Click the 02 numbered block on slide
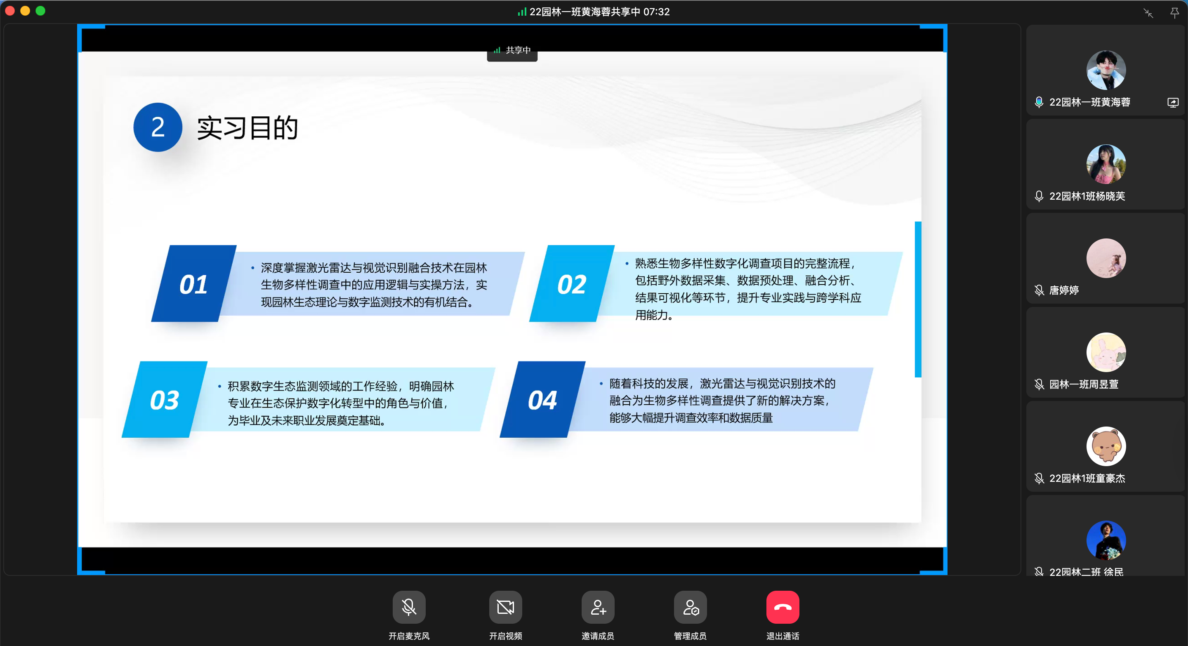 tap(572, 284)
